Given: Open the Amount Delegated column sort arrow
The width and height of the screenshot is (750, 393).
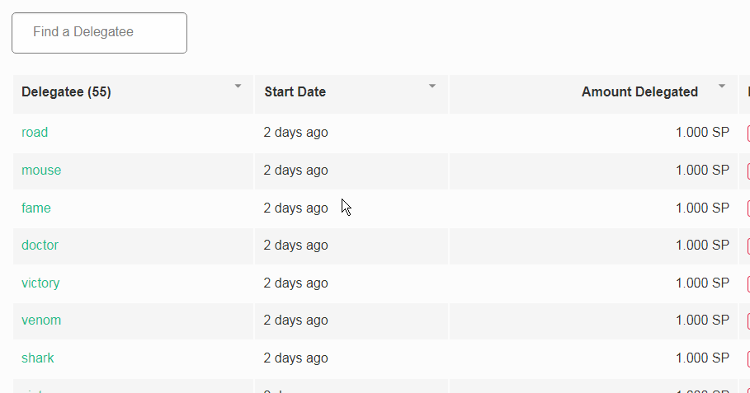Looking at the screenshot, I should tap(722, 86).
